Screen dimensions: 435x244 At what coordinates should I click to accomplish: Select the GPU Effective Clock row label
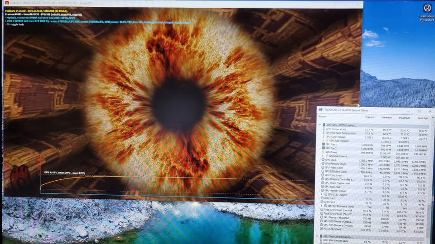coord(336,171)
